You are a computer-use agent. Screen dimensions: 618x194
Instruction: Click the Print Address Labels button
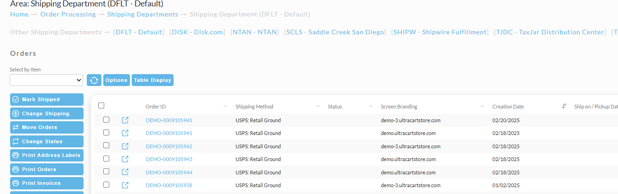[x=47, y=155]
